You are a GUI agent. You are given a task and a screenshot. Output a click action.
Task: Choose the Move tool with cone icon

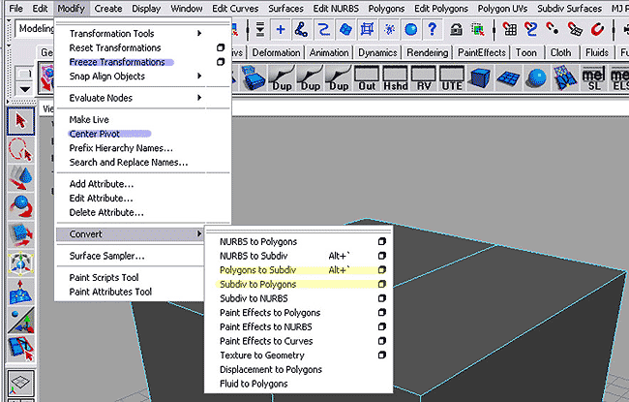(21, 178)
